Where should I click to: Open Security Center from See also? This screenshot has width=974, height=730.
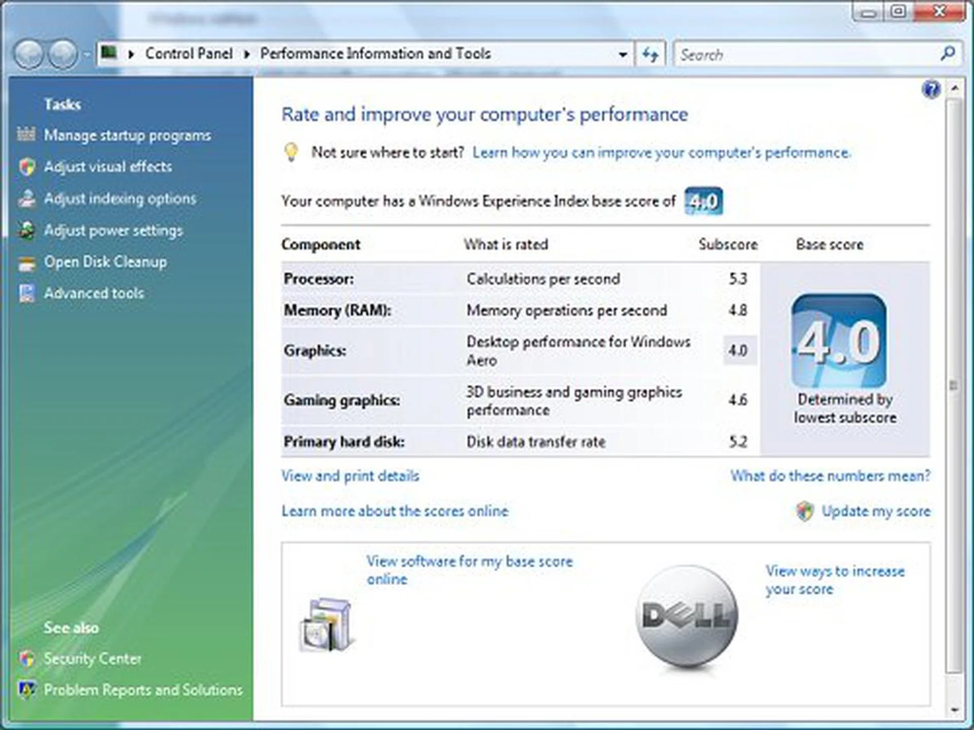pos(93,658)
